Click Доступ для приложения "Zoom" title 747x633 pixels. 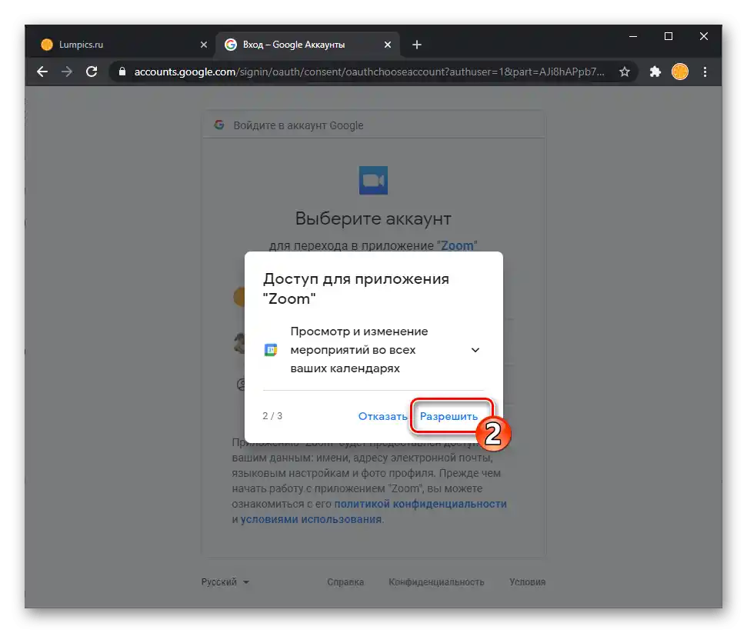click(356, 288)
